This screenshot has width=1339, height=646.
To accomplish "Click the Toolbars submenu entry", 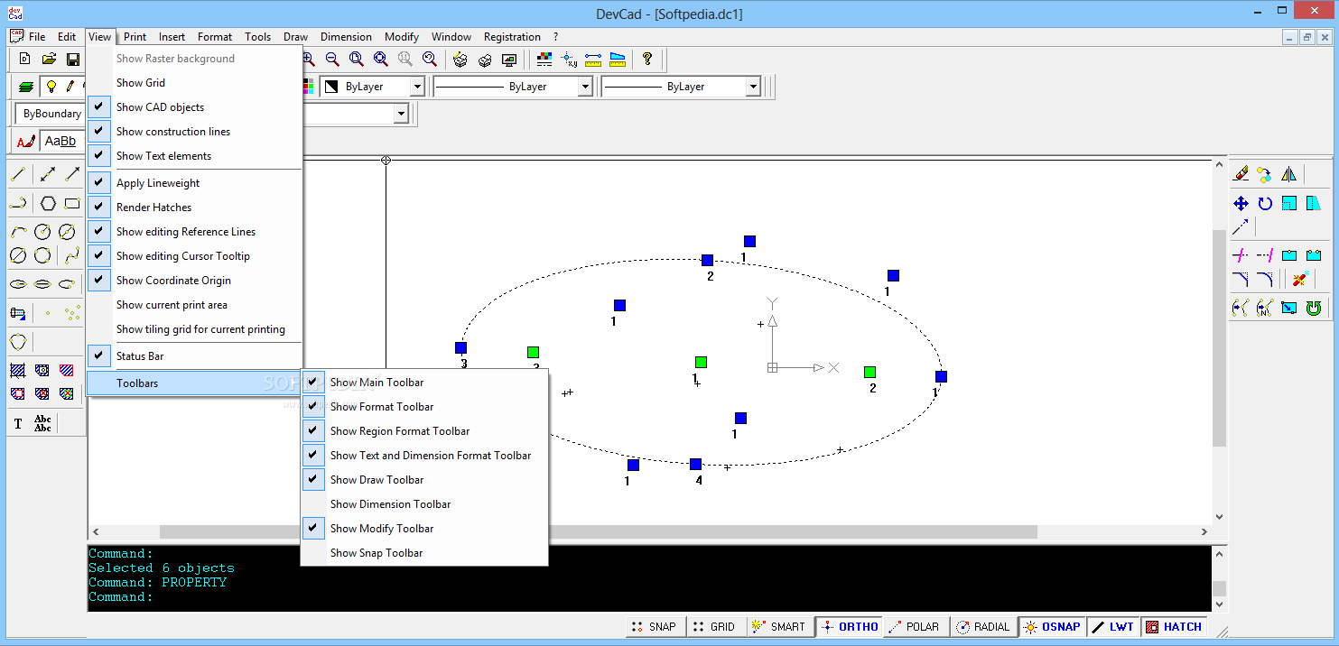I will [194, 383].
